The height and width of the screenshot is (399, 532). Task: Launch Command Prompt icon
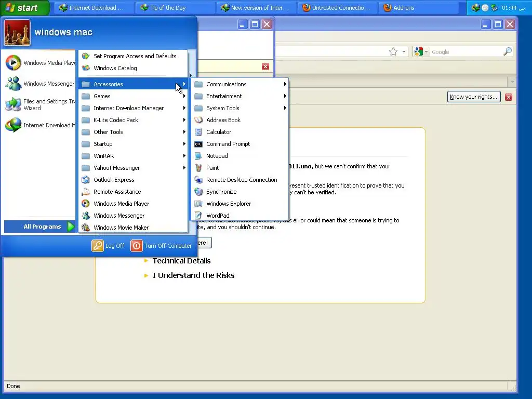pyautogui.click(x=198, y=144)
